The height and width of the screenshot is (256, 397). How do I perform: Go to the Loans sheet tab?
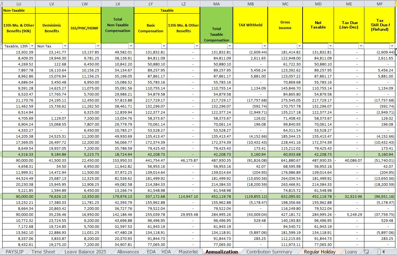click(x=351, y=252)
